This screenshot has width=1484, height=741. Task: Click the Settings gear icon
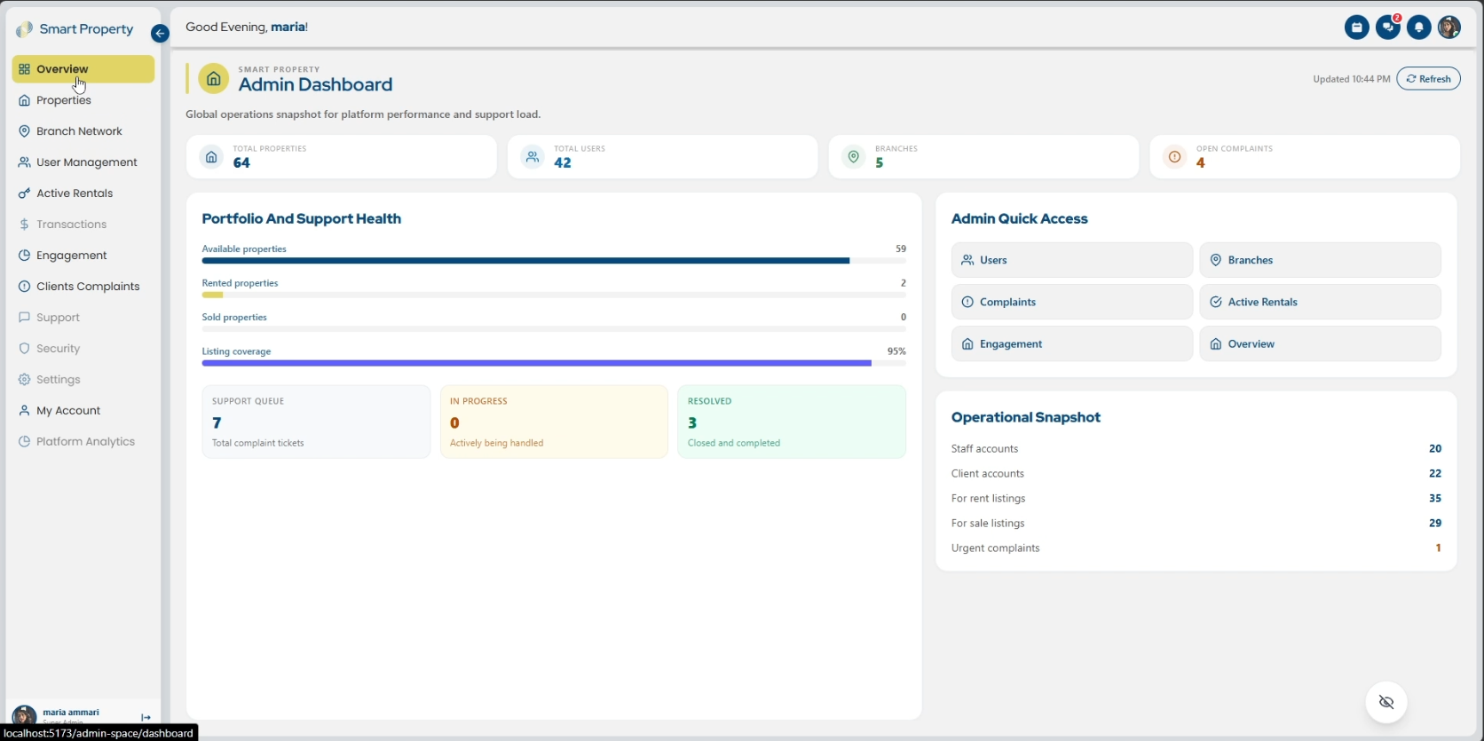point(24,380)
